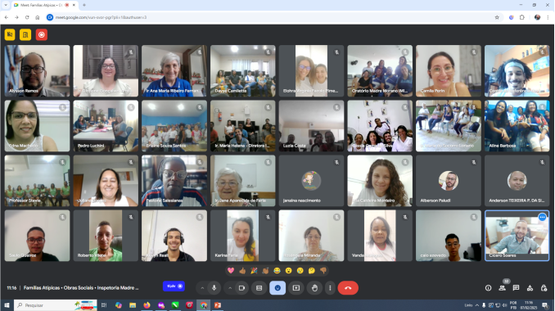This screenshot has height=311, width=555.
Task: Show the participants people panel
Action: (503, 288)
